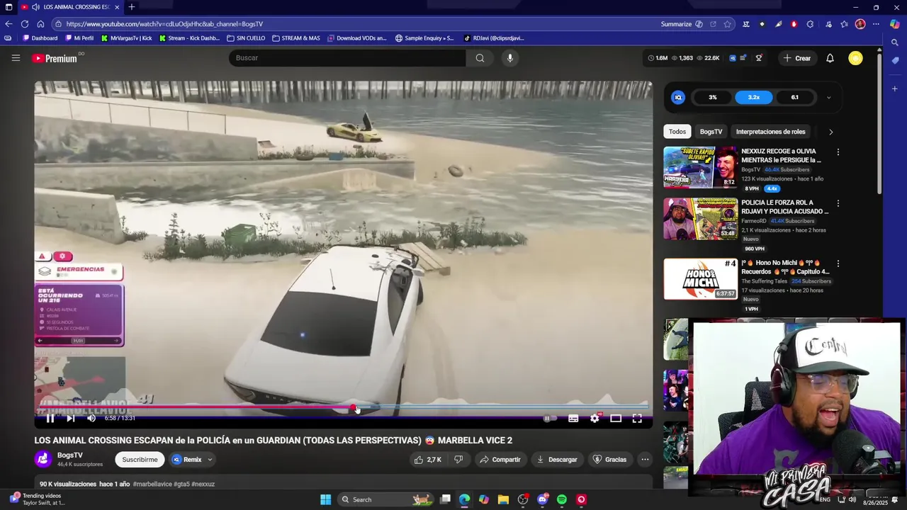Open Copilot in the Edge sidebar

pyautogui.click(x=895, y=24)
